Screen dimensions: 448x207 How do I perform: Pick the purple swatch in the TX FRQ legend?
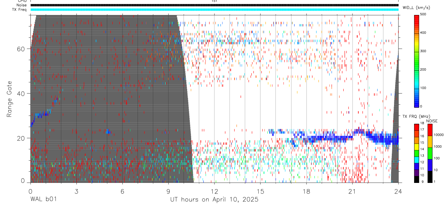[x=416, y=173]
